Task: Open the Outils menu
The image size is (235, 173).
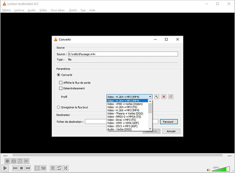Action: (x=73, y=10)
